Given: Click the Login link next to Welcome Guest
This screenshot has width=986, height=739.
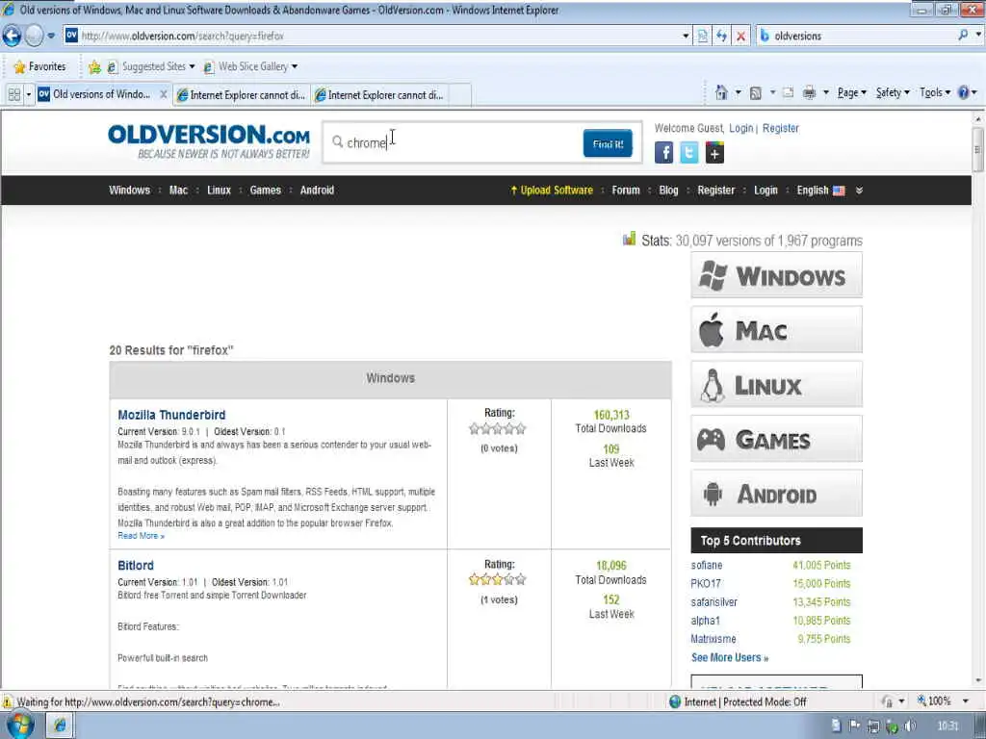Looking at the screenshot, I should coord(740,128).
